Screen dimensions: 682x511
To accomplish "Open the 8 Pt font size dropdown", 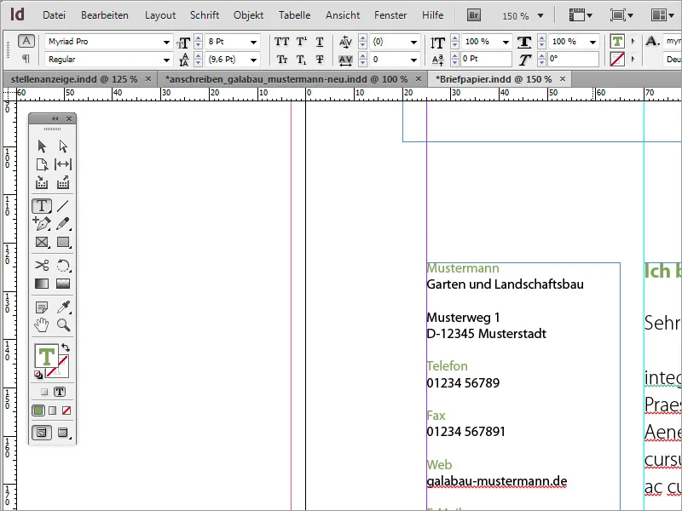I will click(253, 42).
